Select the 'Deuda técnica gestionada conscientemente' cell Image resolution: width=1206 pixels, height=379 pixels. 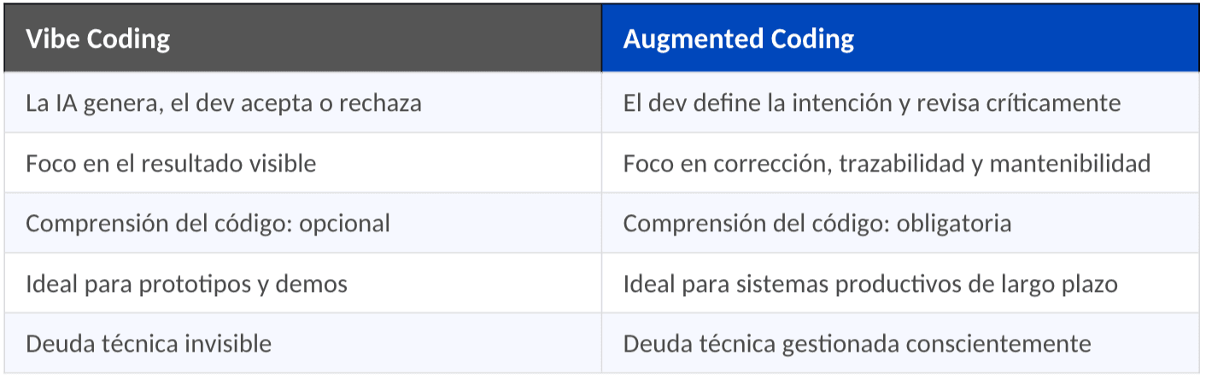[857, 344]
